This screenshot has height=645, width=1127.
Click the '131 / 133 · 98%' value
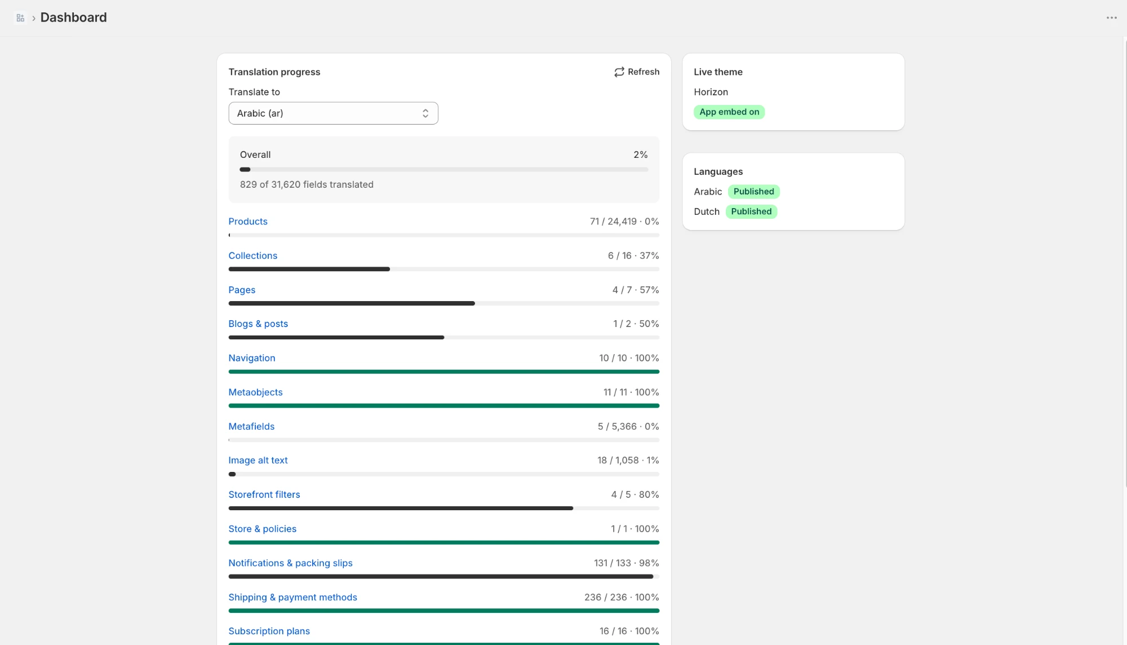tap(627, 563)
